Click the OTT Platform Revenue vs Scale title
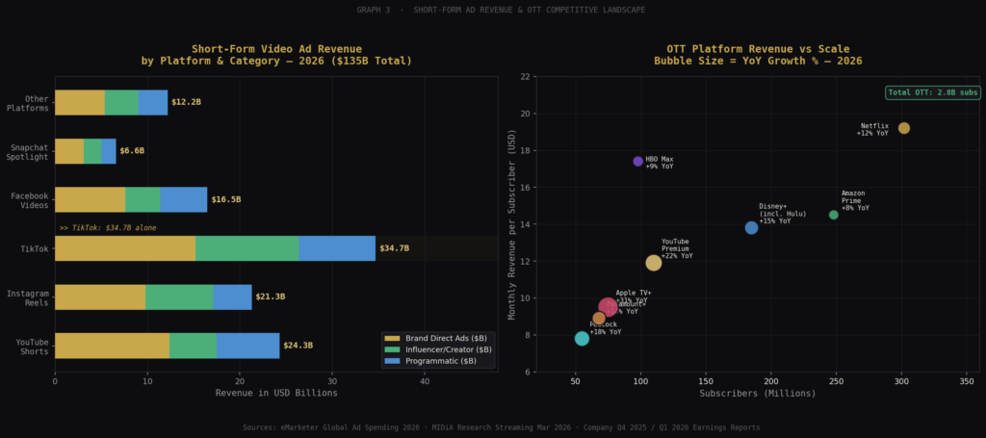 758,55
